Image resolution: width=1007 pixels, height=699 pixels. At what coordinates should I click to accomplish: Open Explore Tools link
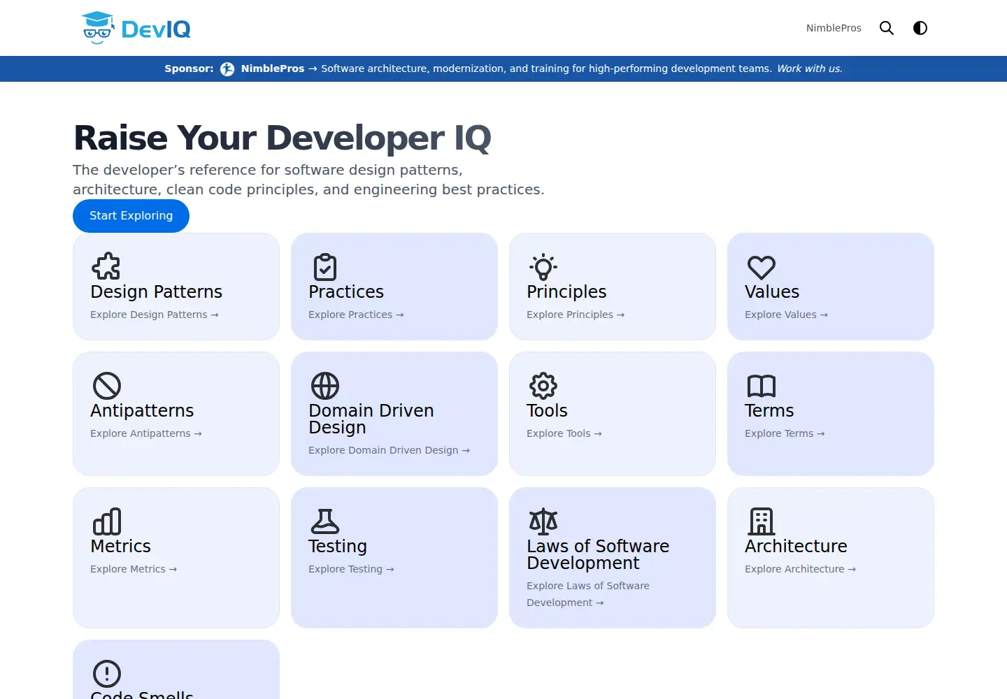pyautogui.click(x=564, y=433)
